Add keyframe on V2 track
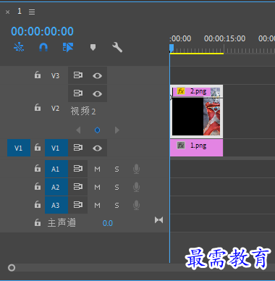This screenshot has width=275, height=281. click(x=97, y=130)
